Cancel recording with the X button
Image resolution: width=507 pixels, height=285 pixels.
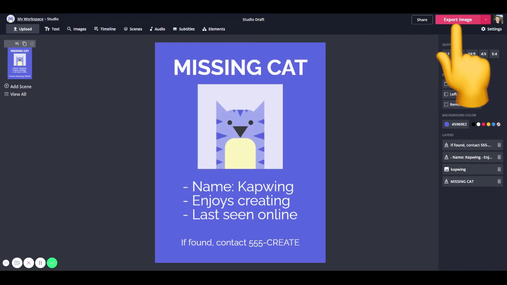tap(29, 263)
